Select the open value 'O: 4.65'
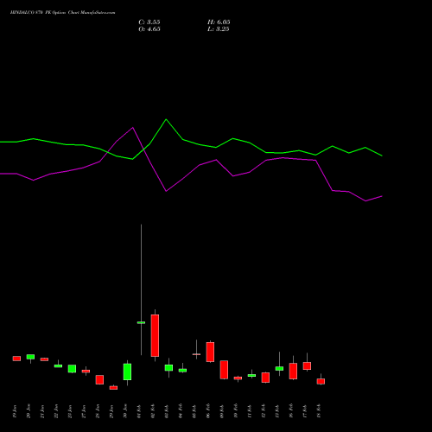This screenshot has width=432, height=432. point(149,29)
